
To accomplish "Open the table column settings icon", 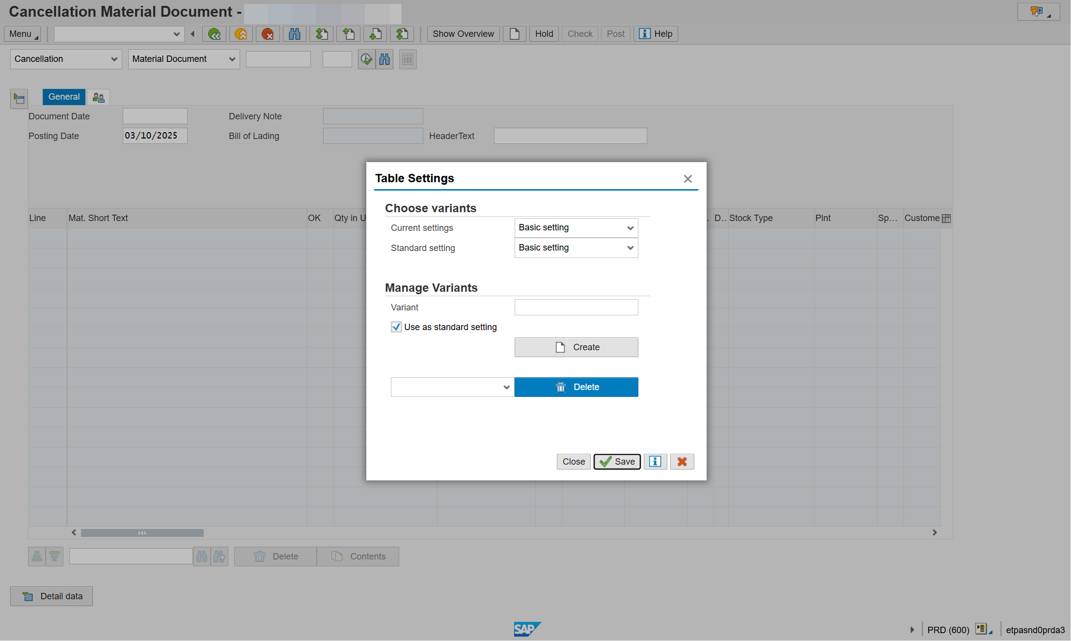I will point(946,219).
